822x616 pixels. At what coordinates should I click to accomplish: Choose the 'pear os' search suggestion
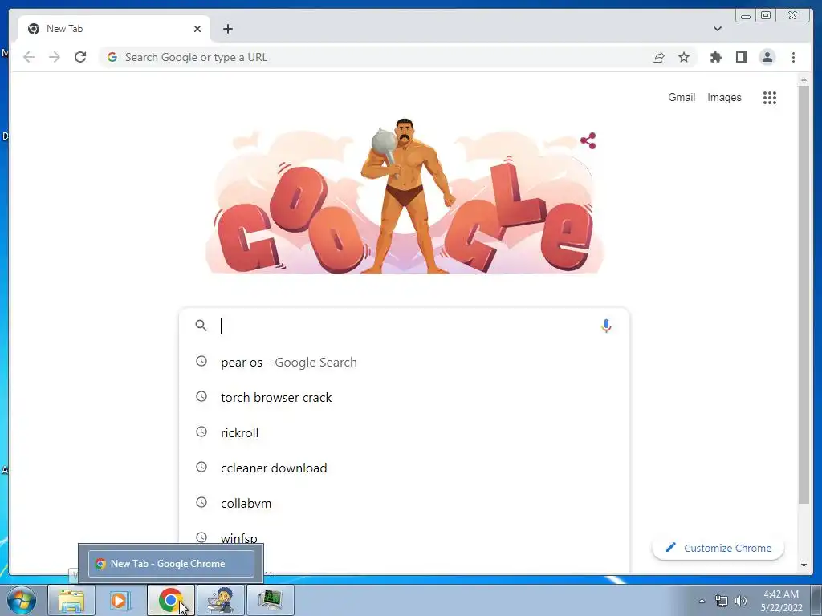point(404,362)
